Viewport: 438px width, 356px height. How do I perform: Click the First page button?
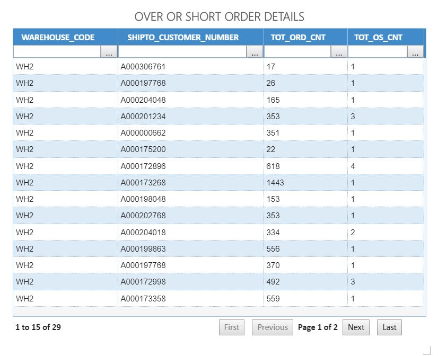pos(231,327)
